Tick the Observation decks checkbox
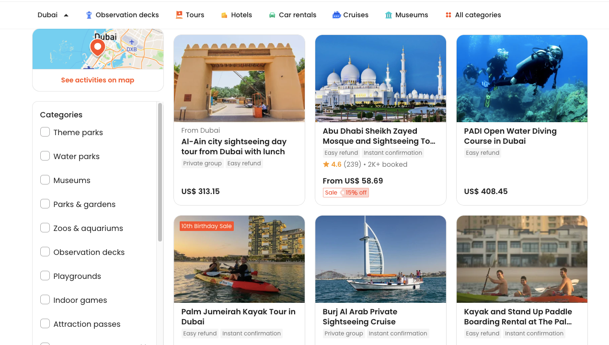This screenshot has height=345, width=609. click(45, 252)
